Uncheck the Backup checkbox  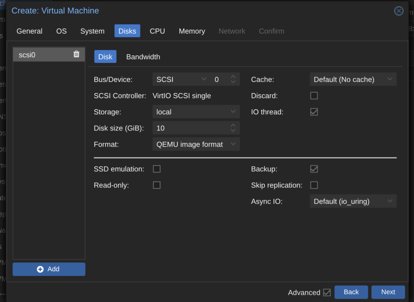pos(314,169)
